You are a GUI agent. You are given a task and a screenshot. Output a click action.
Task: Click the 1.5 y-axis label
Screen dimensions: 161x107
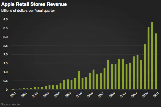(6, 63)
